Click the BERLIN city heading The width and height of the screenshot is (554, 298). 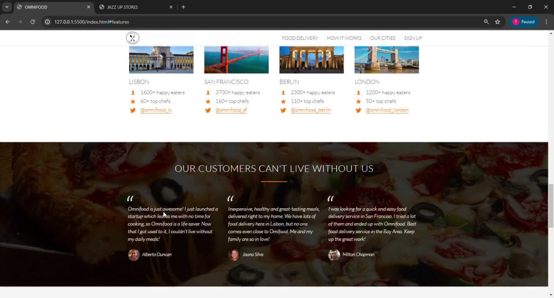pyautogui.click(x=289, y=82)
